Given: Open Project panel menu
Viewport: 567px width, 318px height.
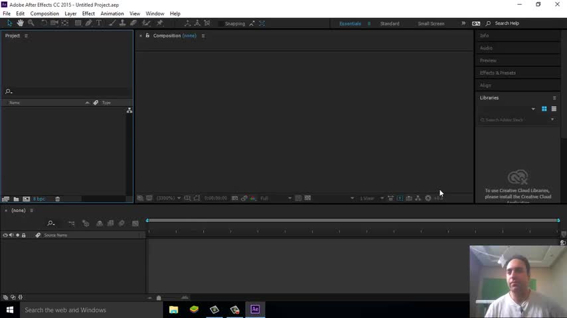Looking at the screenshot, I should (26, 36).
